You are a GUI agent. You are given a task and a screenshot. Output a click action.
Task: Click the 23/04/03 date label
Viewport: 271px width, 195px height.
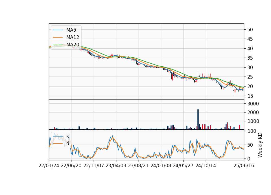[x=116, y=166]
